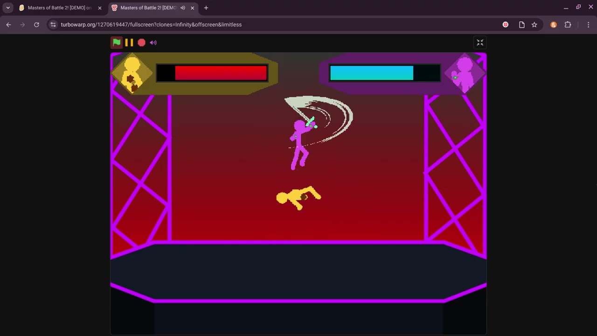Reload the current page

(x=36, y=25)
